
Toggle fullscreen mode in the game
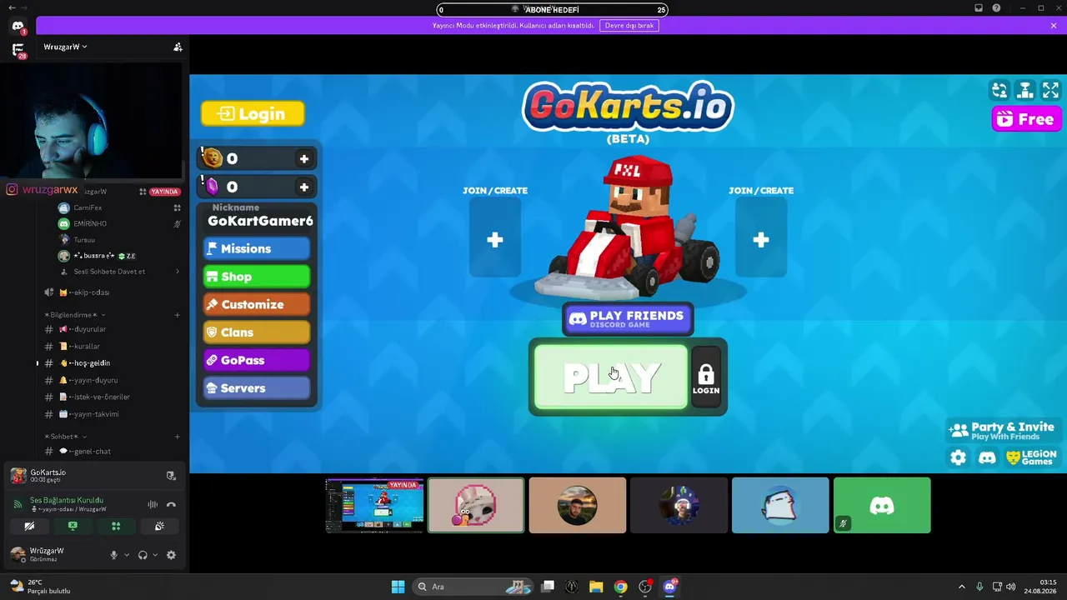(x=1050, y=90)
